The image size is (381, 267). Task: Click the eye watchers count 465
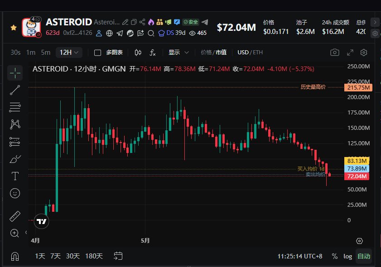[198, 33]
